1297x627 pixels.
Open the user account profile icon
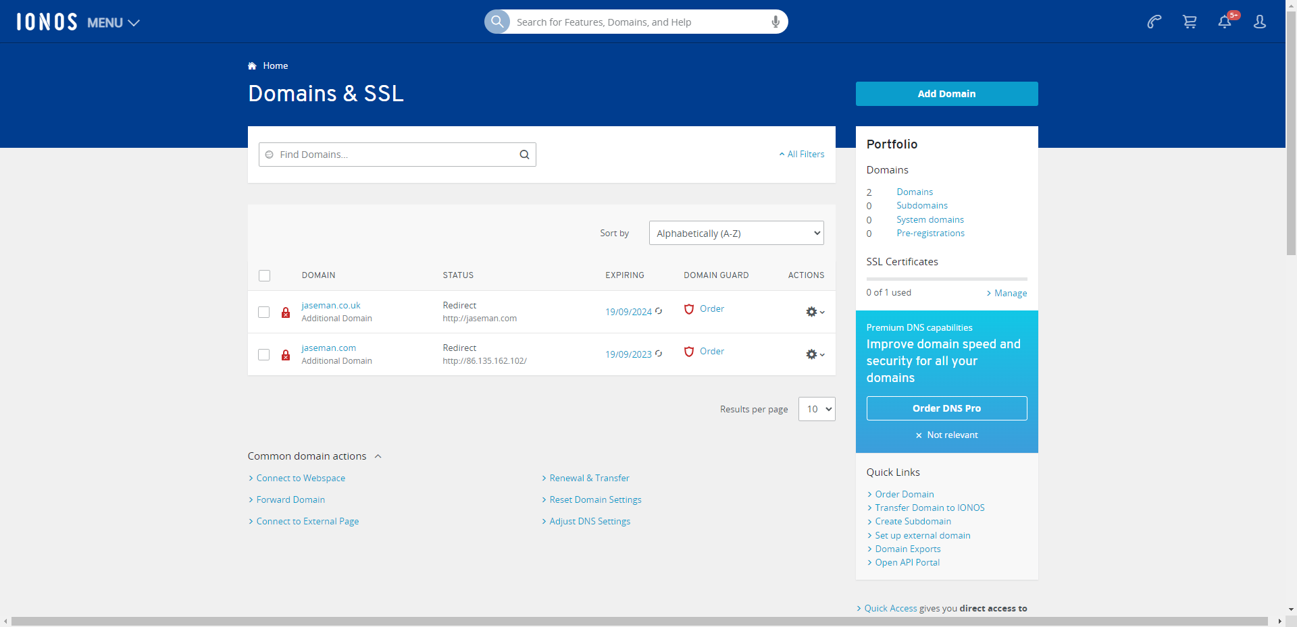click(1260, 22)
